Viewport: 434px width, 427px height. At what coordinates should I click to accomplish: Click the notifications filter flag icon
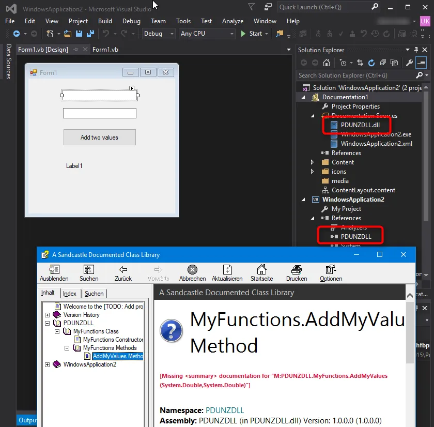point(251,7)
